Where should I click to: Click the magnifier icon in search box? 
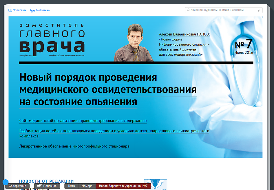point(188,10)
